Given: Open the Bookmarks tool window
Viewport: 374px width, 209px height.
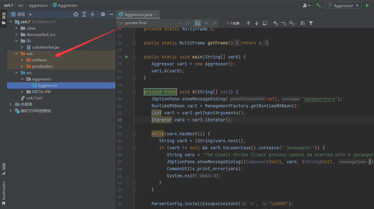Looking at the screenshot, I should click(4, 193).
